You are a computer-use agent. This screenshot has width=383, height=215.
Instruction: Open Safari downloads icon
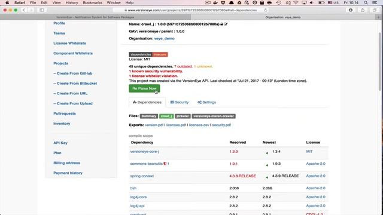(351, 10)
